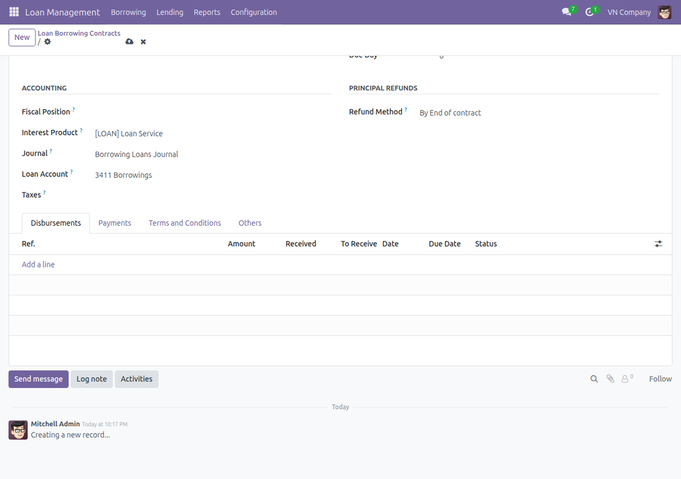The width and height of the screenshot is (681, 479).
Task: Open the Mitchell Admin user avatar menu
Action: (664, 12)
